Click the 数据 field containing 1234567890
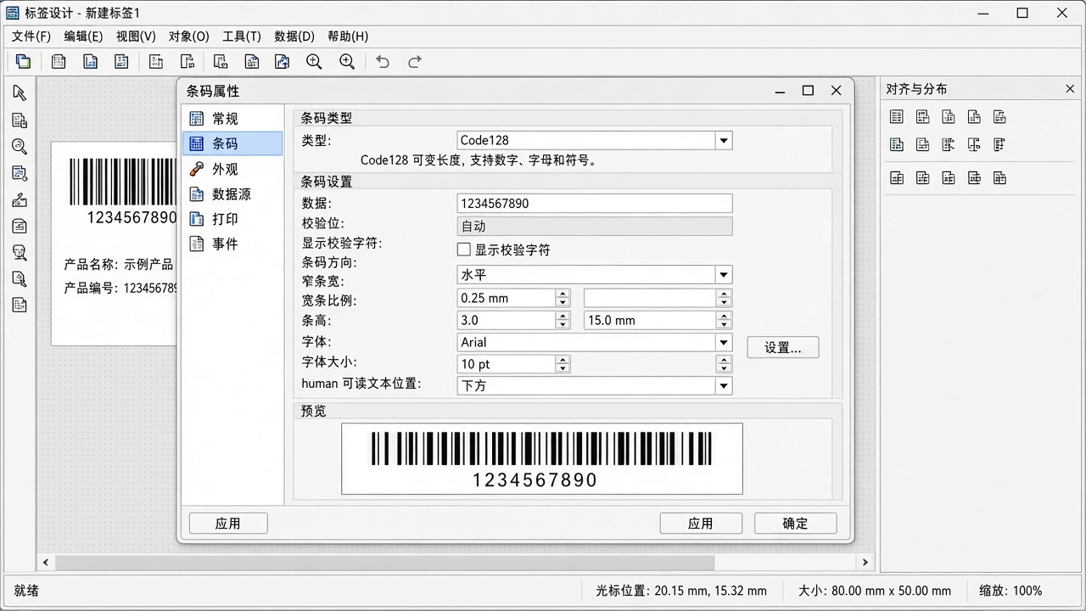Image resolution: width=1086 pixels, height=611 pixels. click(x=594, y=204)
